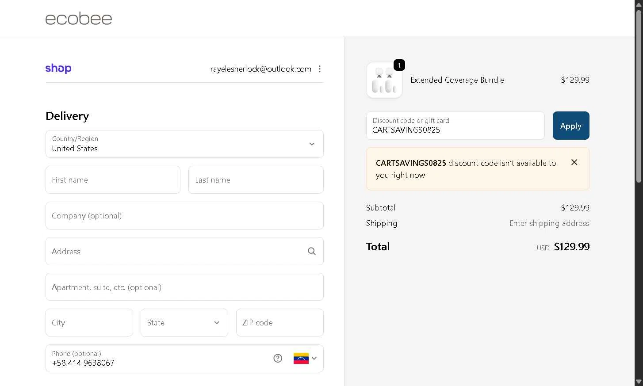Click the Extended Coverage Bundle item name
Image resolution: width=643 pixels, height=386 pixels.
(x=457, y=80)
